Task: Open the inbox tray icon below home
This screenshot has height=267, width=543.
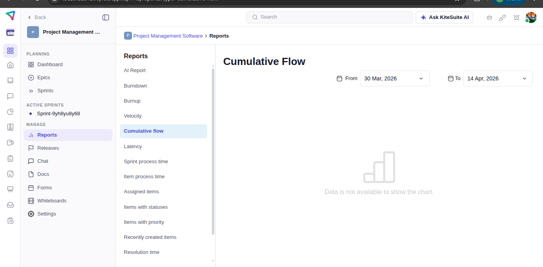Action: click(10, 80)
